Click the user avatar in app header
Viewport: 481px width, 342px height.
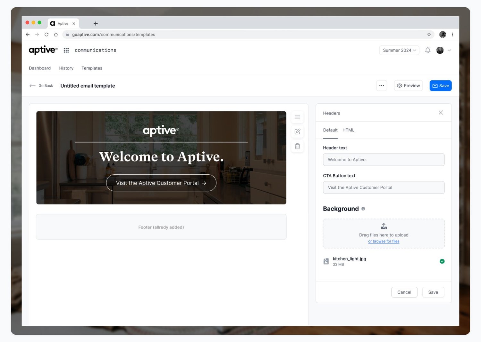[x=440, y=50]
